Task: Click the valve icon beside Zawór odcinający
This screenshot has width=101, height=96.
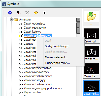Action: point(21,24)
